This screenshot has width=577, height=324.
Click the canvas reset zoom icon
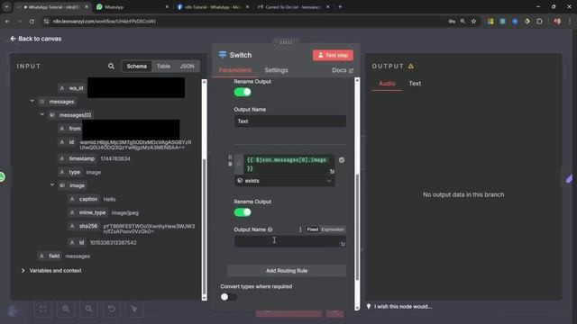112,309
